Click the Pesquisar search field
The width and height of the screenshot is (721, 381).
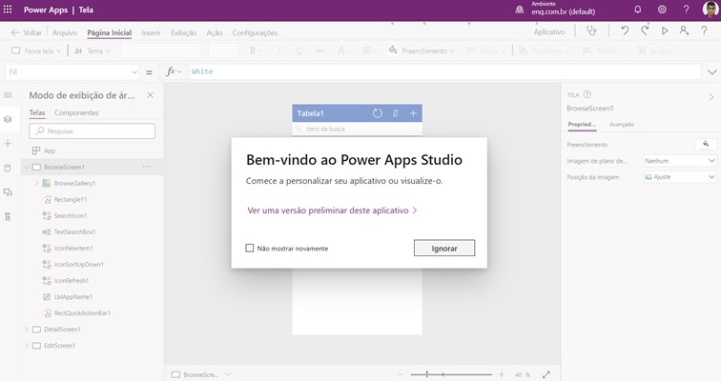[x=92, y=130]
